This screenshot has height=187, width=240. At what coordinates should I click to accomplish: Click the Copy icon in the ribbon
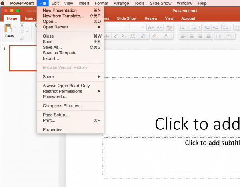click(22, 32)
